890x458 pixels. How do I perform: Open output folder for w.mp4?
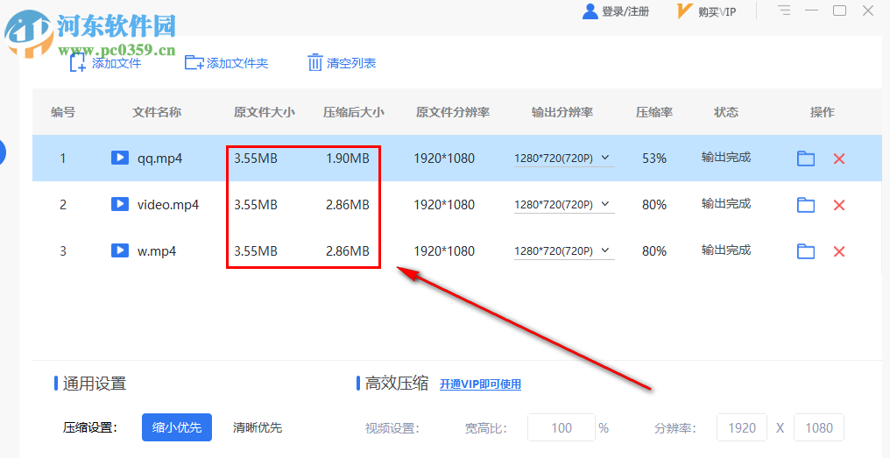pyautogui.click(x=806, y=251)
